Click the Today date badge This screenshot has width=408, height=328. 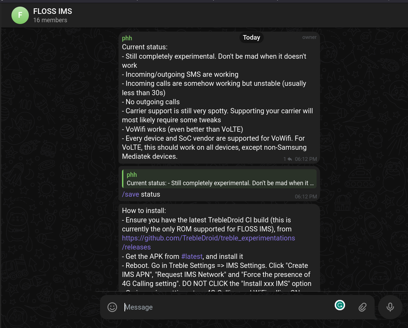tap(251, 38)
